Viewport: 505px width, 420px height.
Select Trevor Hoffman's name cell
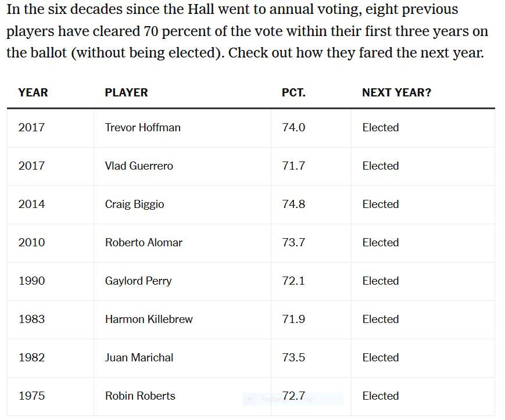[x=142, y=127]
